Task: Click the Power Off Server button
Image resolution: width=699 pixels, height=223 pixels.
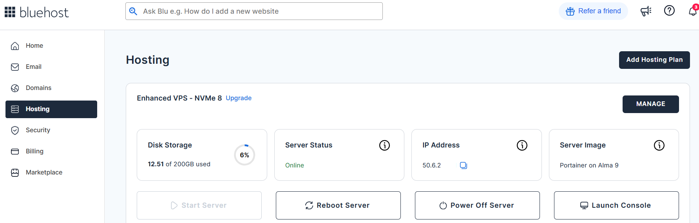Action: point(477,205)
